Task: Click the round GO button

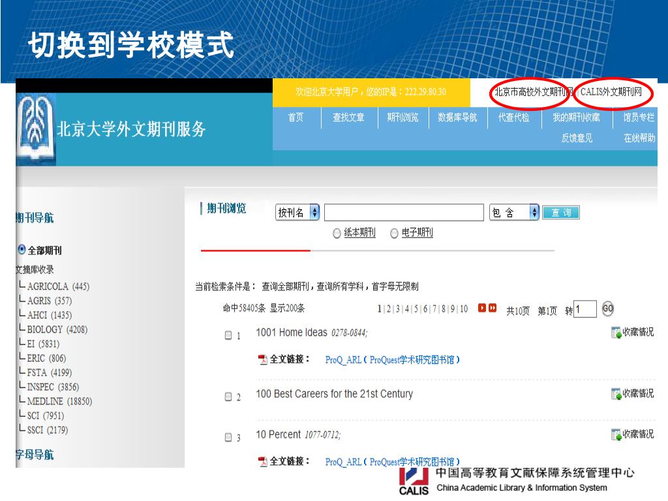Action: click(608, 309)
